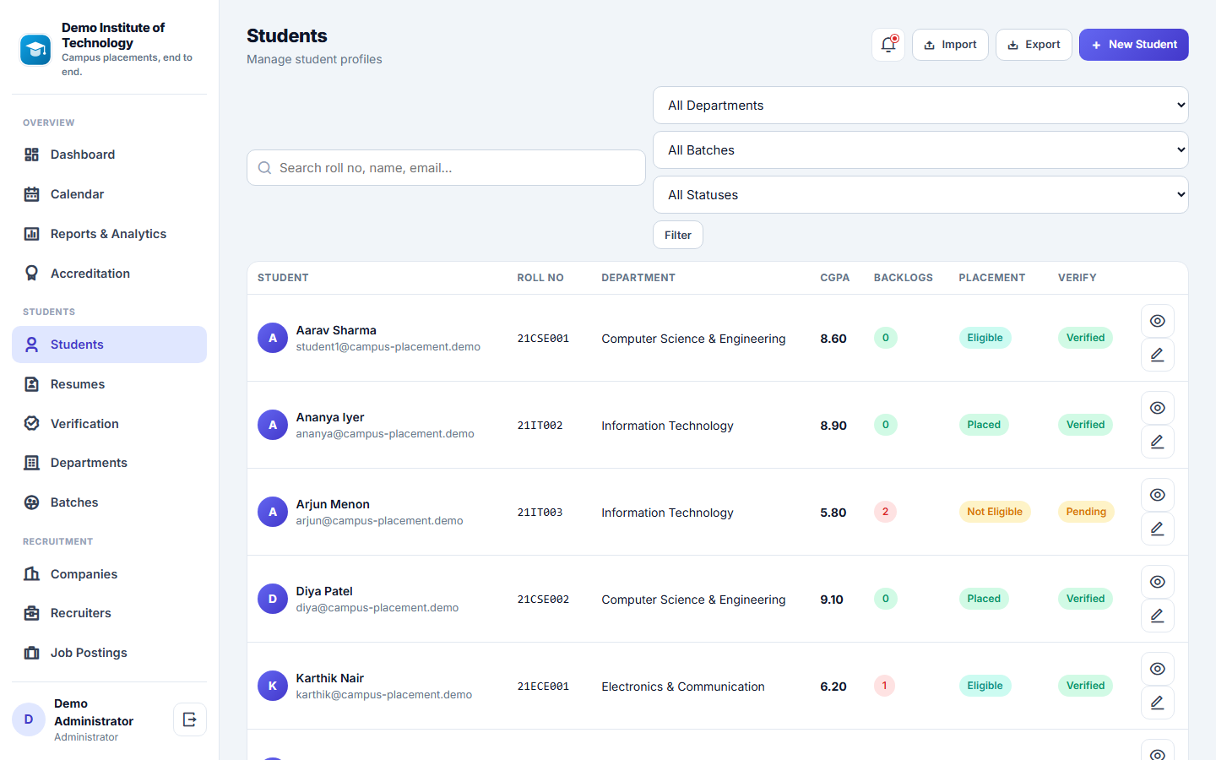Open the notifications bell
The width and height of the screenshot is (1216, 760).
[x=888, y=45]
